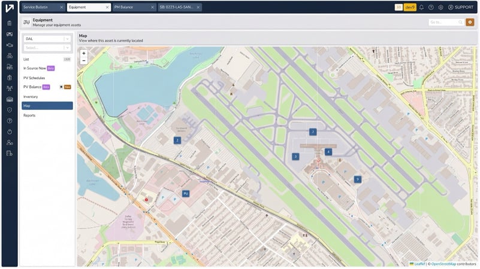This screenshot has height=269, width=480.
Task: Open the SUPPORT user menu
Action: 461,7
